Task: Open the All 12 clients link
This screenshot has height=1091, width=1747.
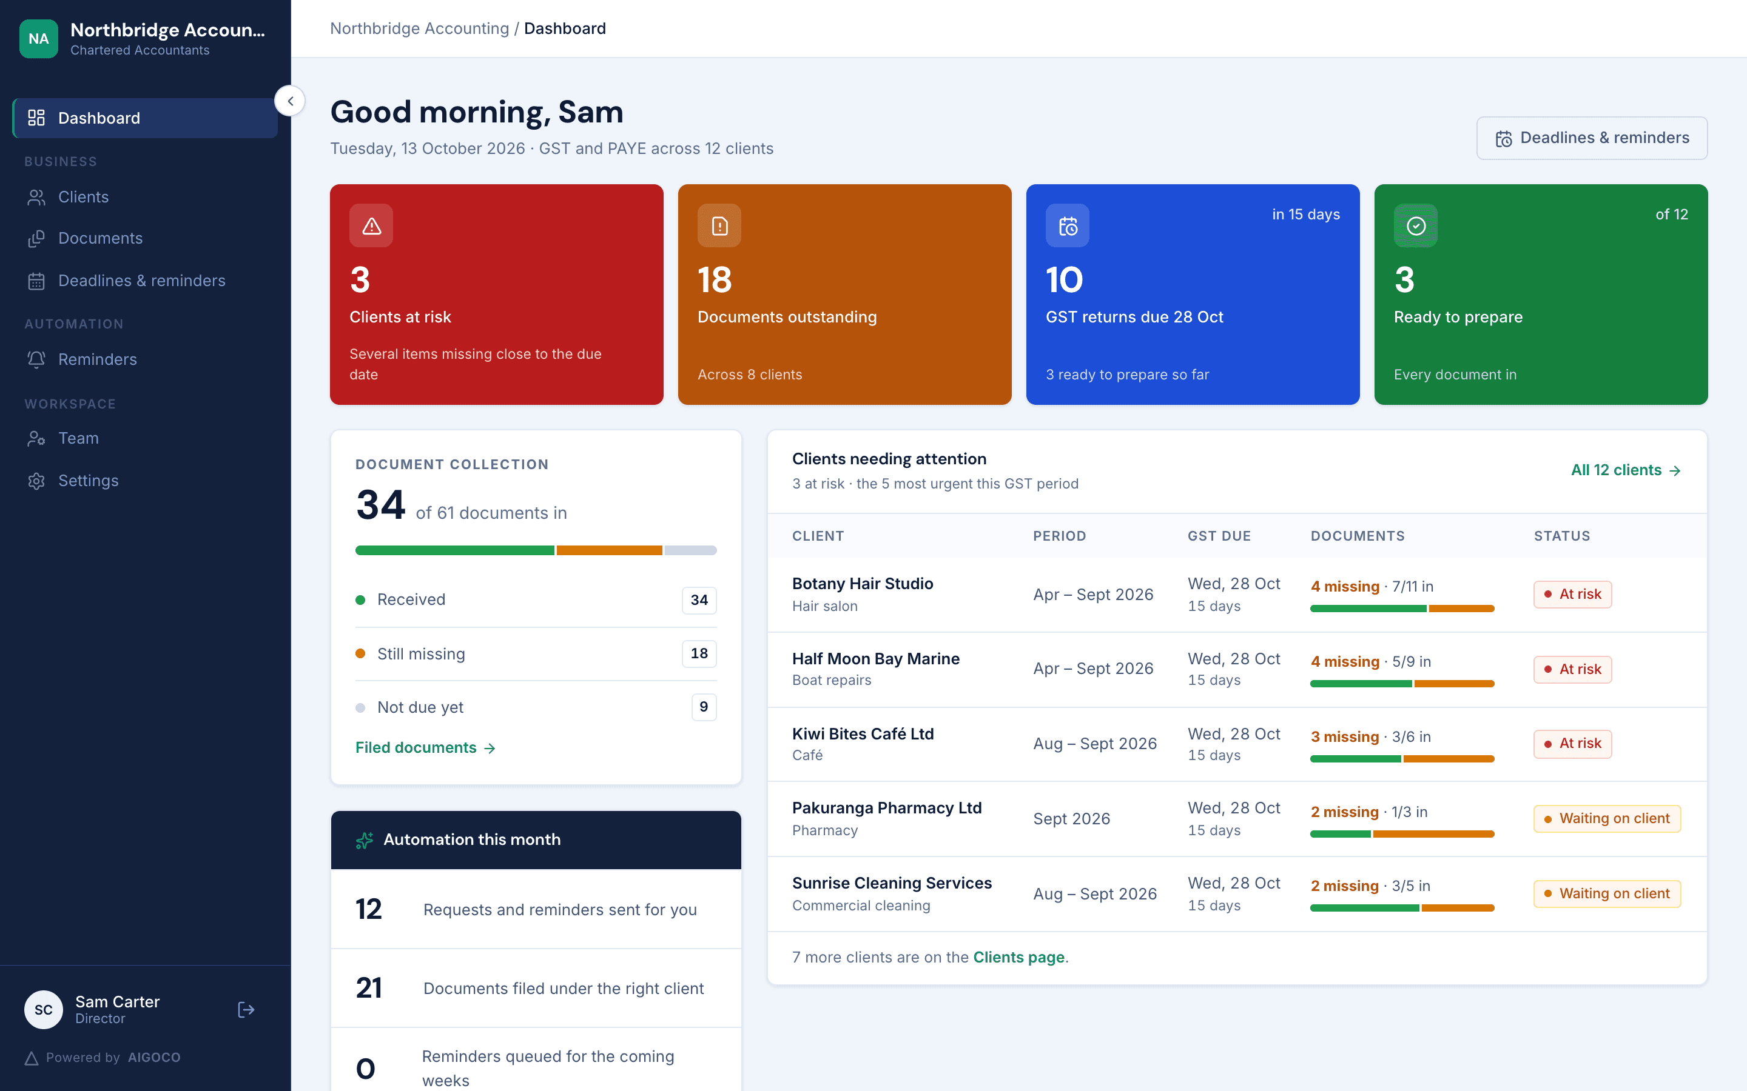Action: [x=1626, y=470]
